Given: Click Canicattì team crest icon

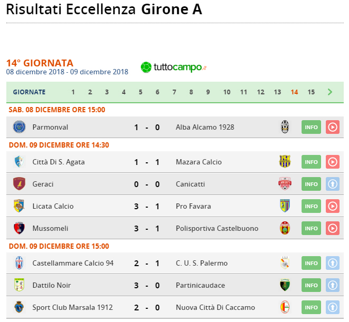Looking at the screenshot, I should point(285,184).
